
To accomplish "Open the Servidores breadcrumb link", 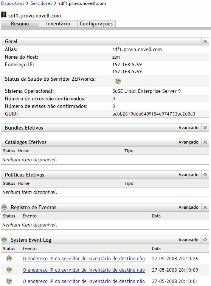I will pos(41,3).
